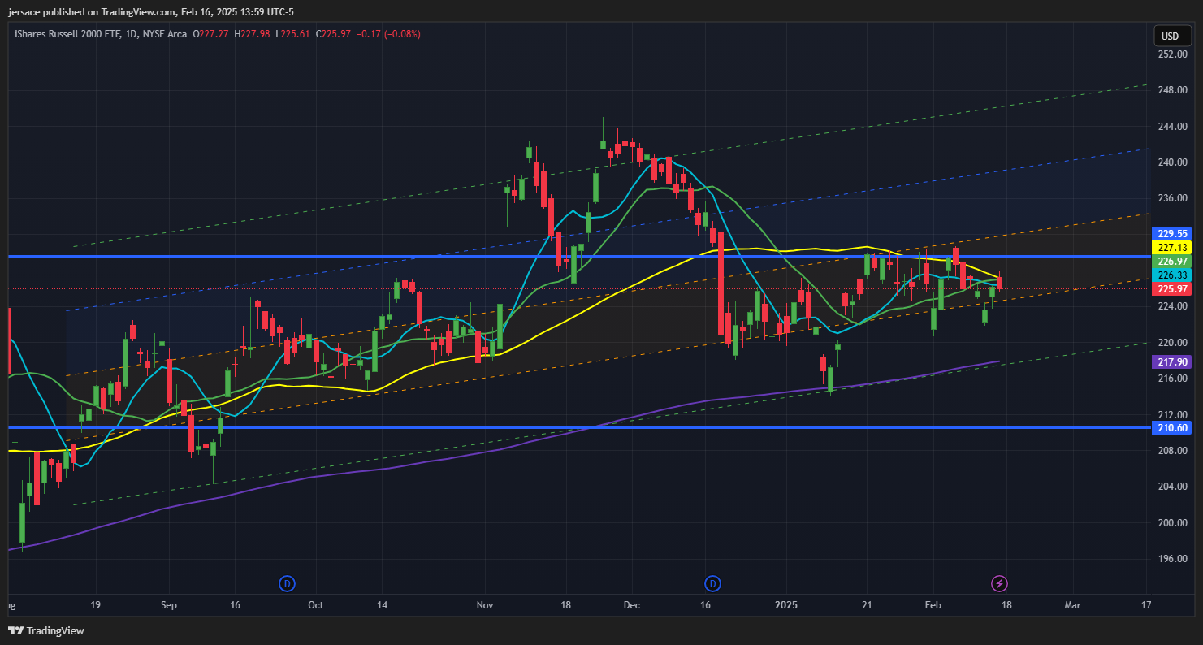Click the Mar label on time axis

click(1073, 605)
